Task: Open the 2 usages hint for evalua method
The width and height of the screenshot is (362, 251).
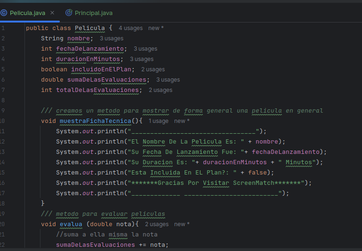Action: 156,224
